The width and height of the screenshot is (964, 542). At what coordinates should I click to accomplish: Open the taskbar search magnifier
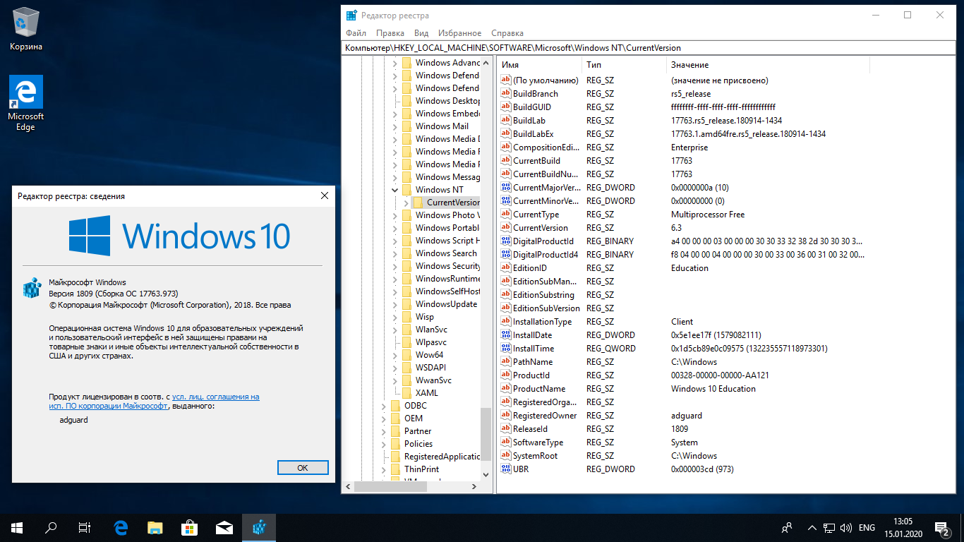click(51, 527)
